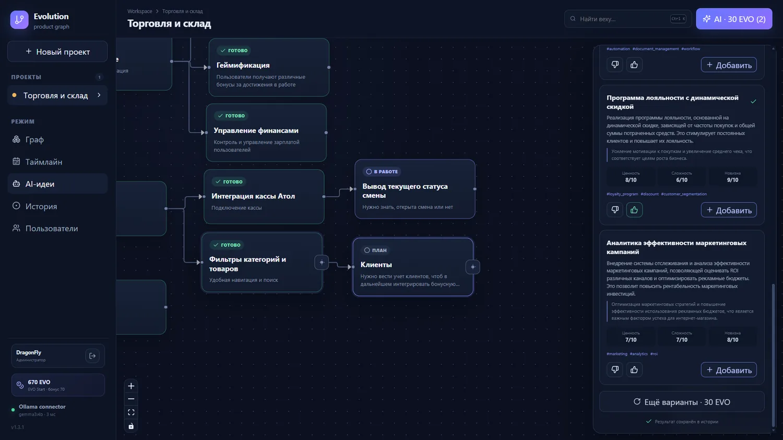The height and width of the screenshot is (440, 783).
Task: Click the #document_management tag
Action: (656, 49)
